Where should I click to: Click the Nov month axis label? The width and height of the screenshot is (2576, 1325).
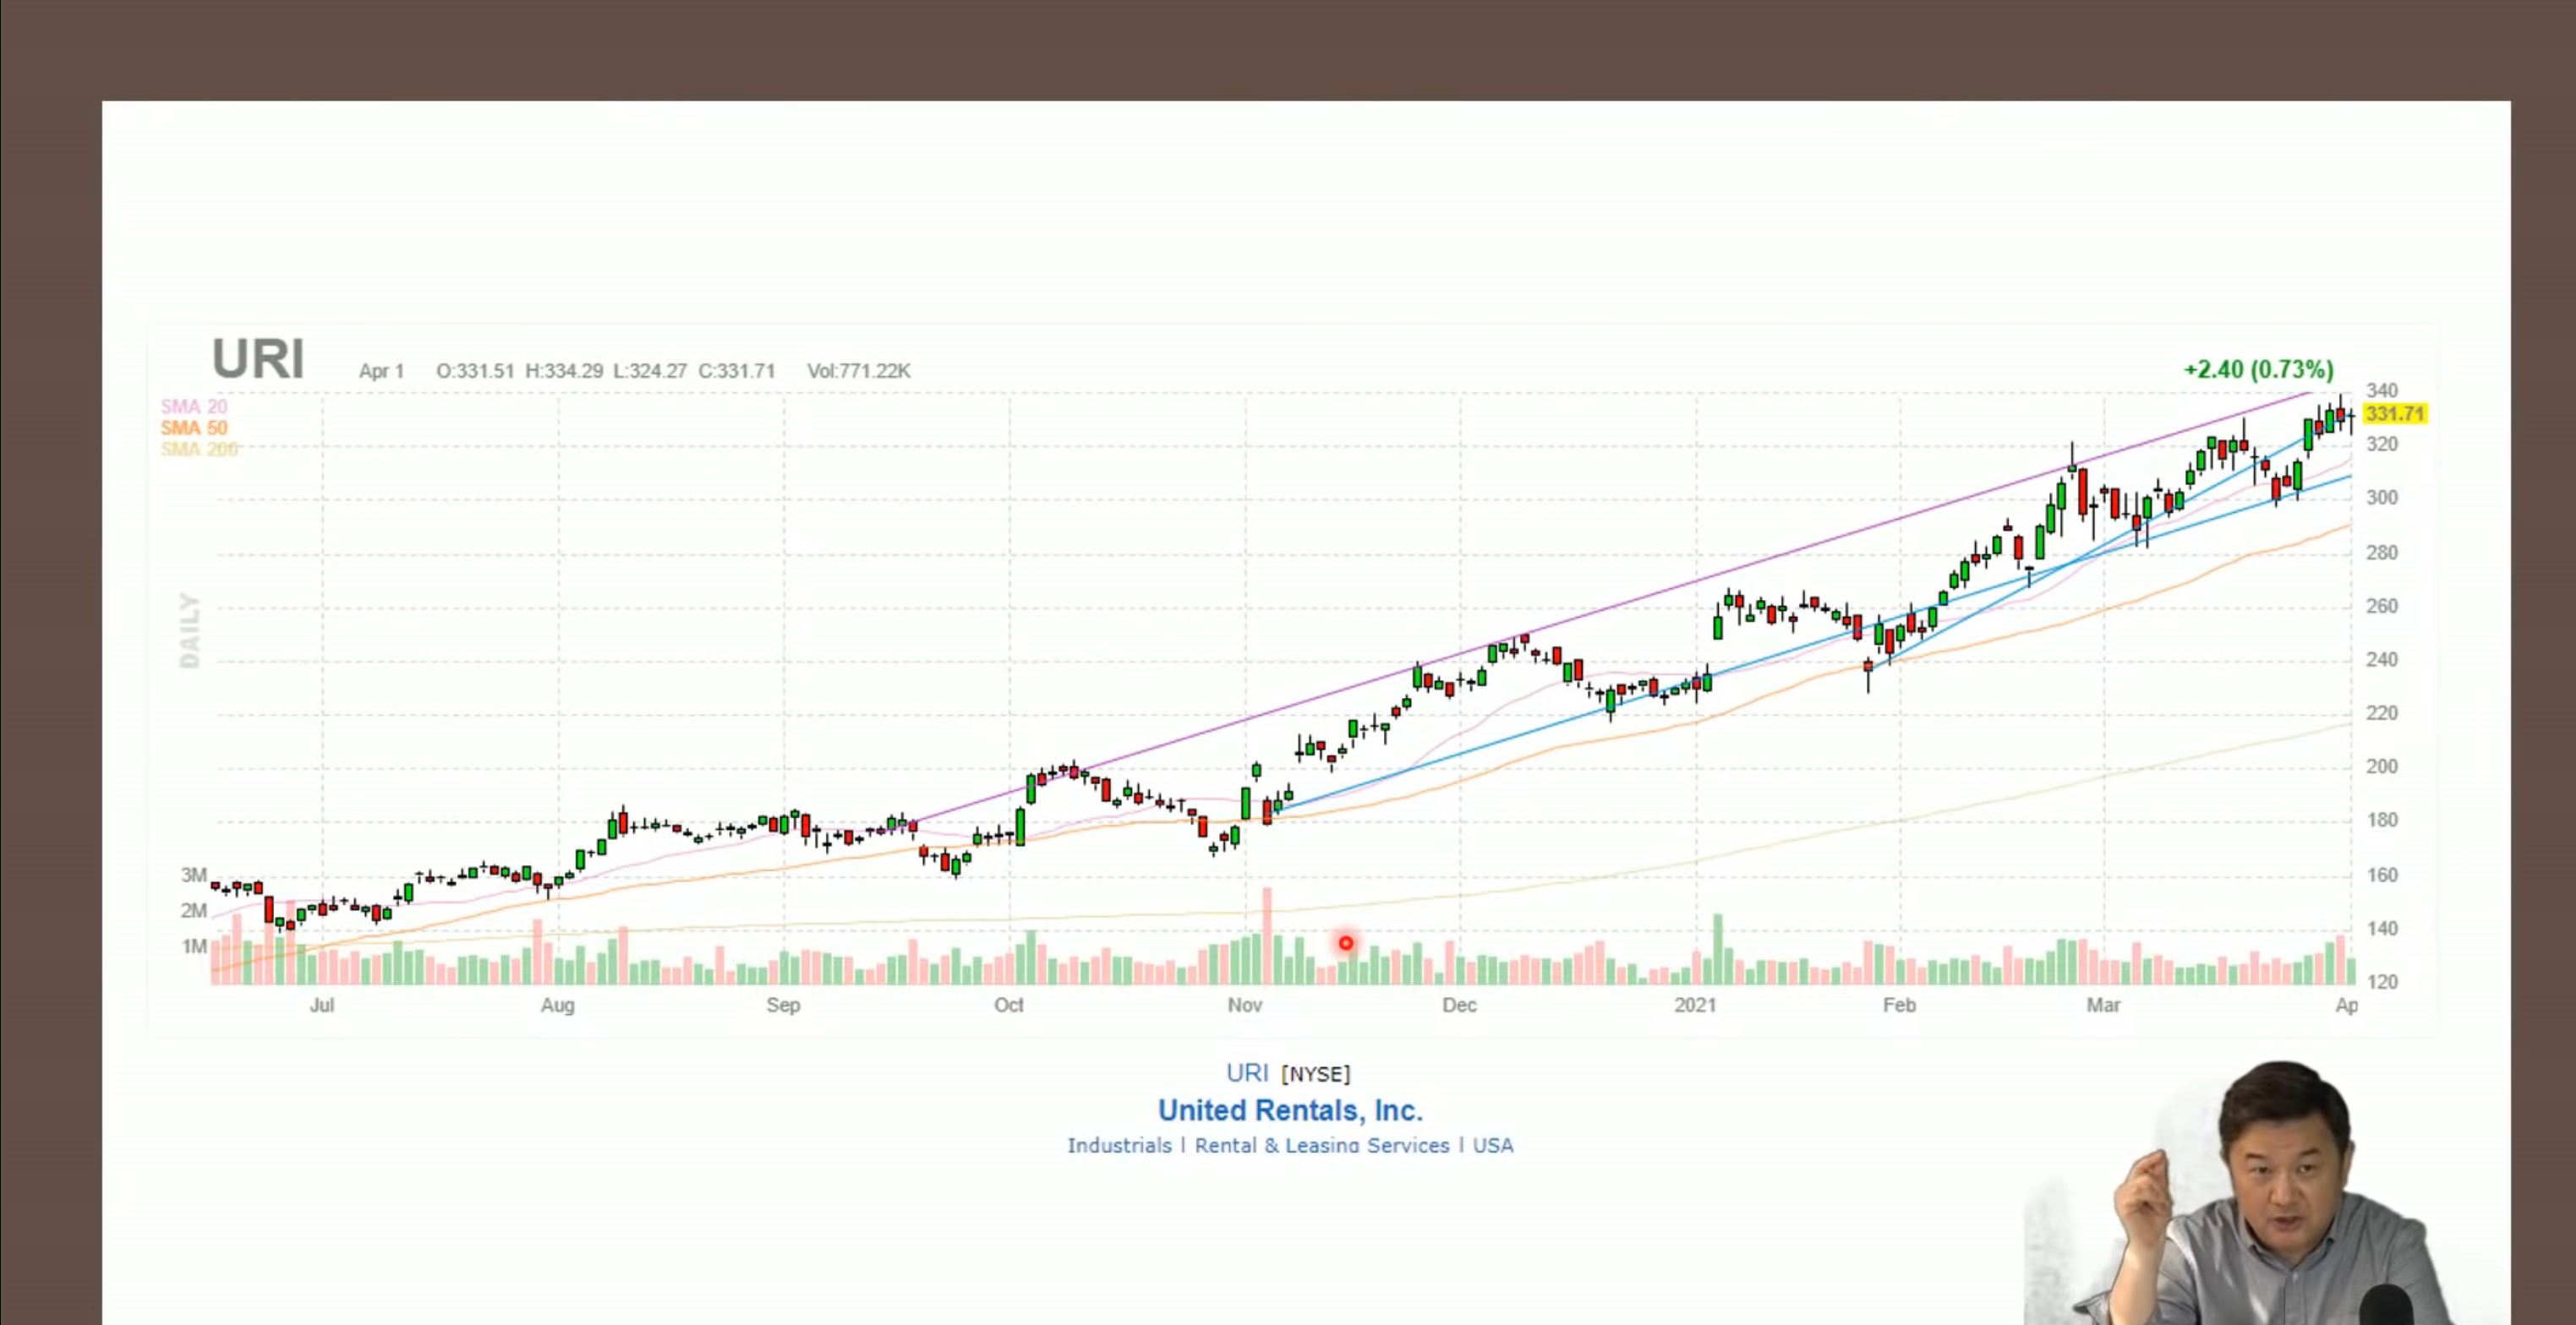pyautogui.click(x=1245, y=1006)
